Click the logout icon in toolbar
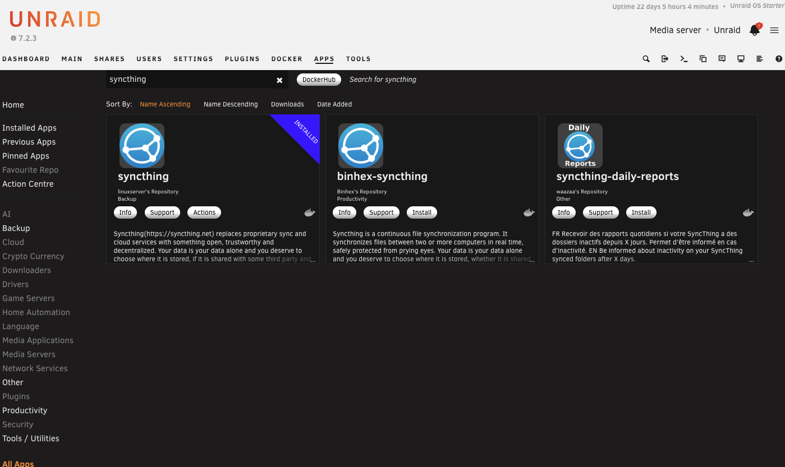The height and width of the screenshot is (467, 785). pyautogui.click(x=665, y=59)
